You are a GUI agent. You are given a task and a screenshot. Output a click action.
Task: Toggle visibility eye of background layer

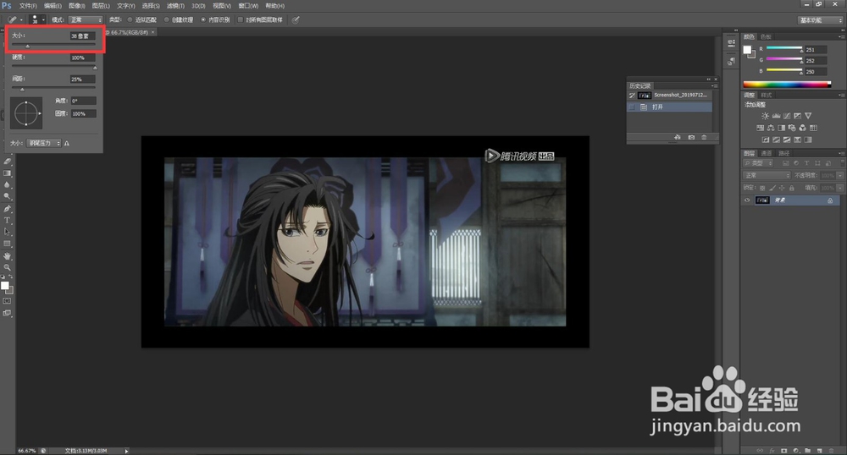pos(747,200)
